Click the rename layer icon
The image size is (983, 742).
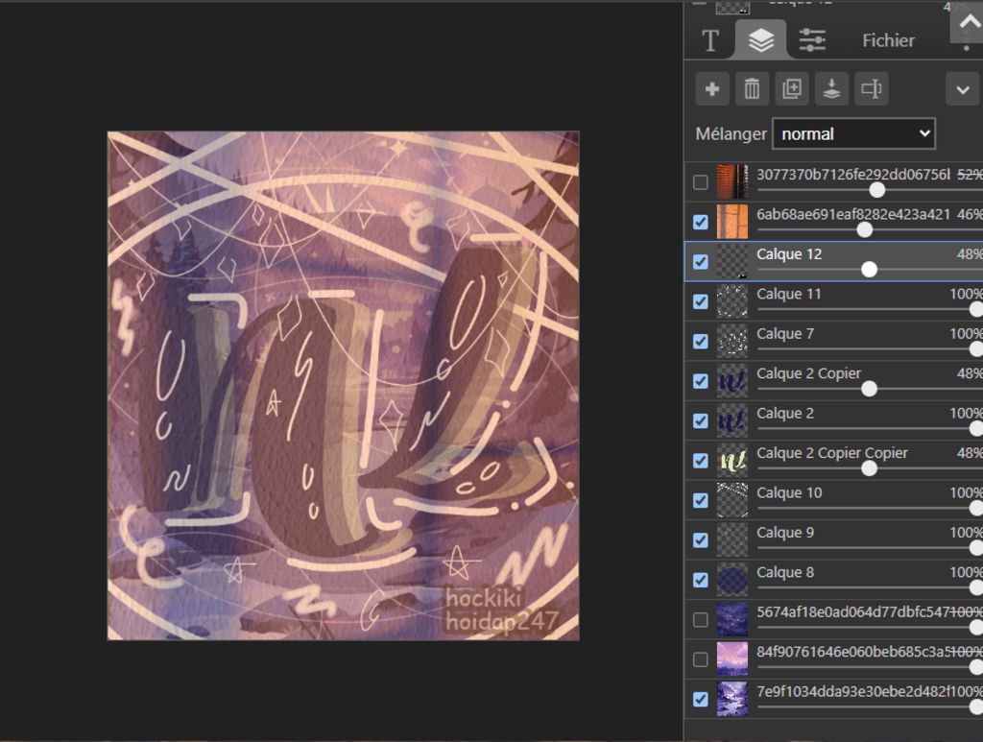pyautogui.click(x=872, y=89)
